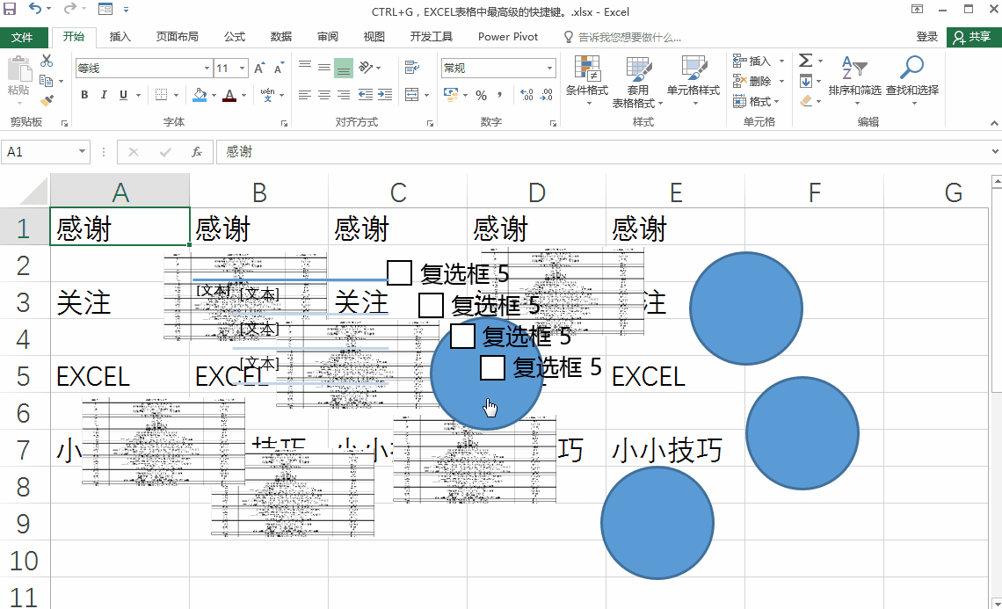Open 条件格式 conditional formatting
Image resolution: width=1002 pixels, height=609 pixels.
pos(586,80)
